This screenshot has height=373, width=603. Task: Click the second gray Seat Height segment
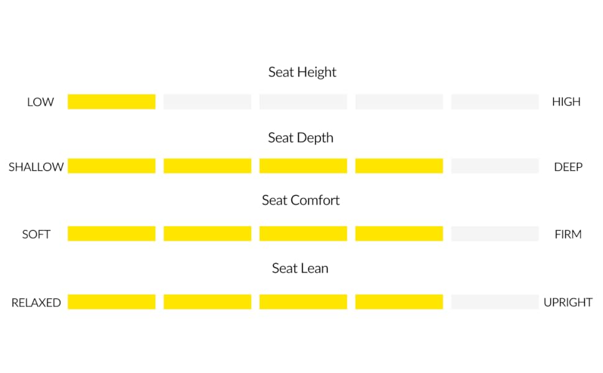pyautogui.click(x=207, y=102)
